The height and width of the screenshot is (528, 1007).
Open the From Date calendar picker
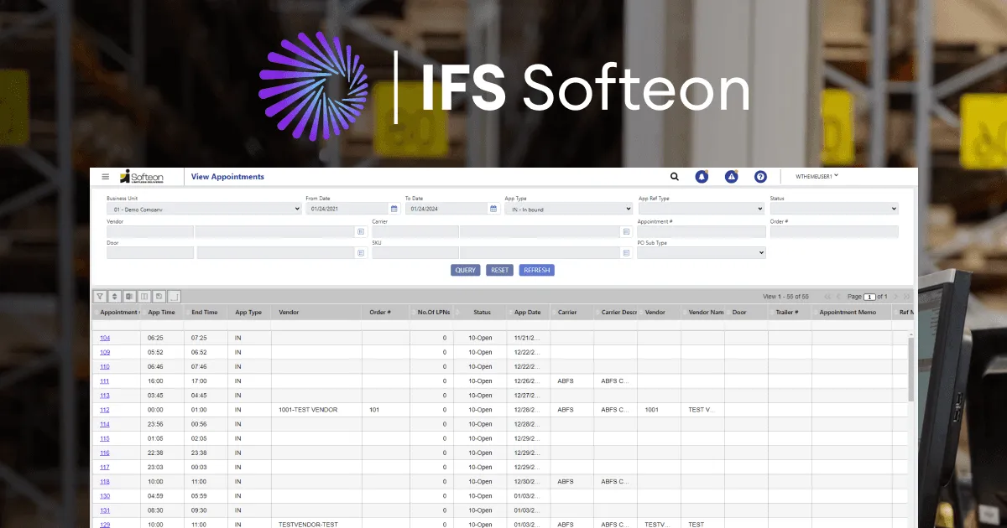click(x=394, y=209)
